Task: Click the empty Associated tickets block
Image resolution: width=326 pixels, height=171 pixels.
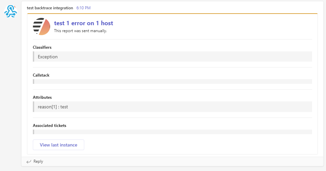Action: pos(172,132)
